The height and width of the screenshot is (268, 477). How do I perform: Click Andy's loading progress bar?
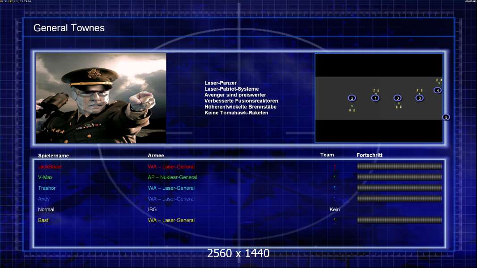click(x=399, y=199)
